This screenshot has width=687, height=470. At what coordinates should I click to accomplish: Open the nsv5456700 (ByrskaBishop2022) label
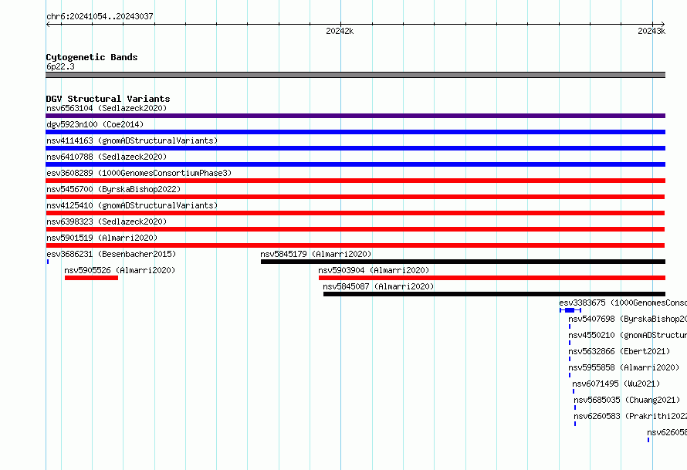pos(113,189)
